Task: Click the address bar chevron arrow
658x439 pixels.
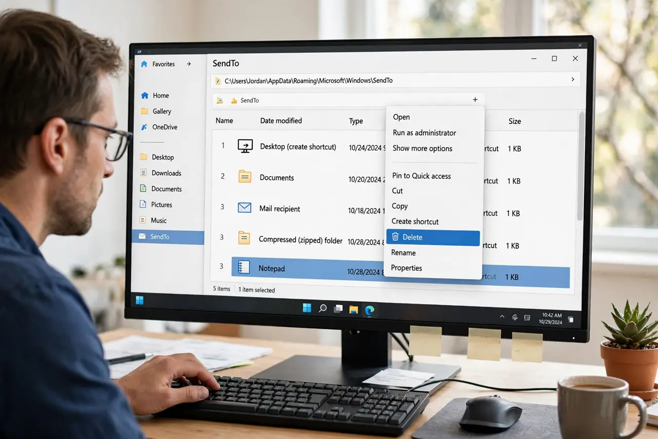Action: coord(573,80)
